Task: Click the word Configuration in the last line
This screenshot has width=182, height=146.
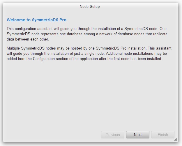Action: (44, 59)
